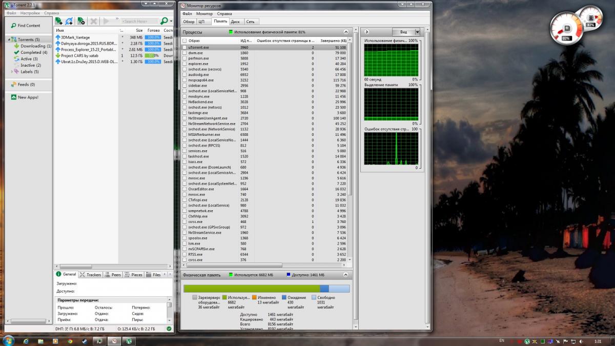Image resolution: width=615 pixels, height=346 pixels.
Task: Click the CPU meter desktop gadget
Action: click(x=566, y=28)
